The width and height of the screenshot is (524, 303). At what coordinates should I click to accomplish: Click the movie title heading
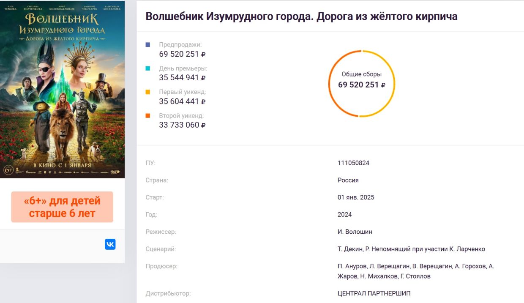click(x=301, y=16)
